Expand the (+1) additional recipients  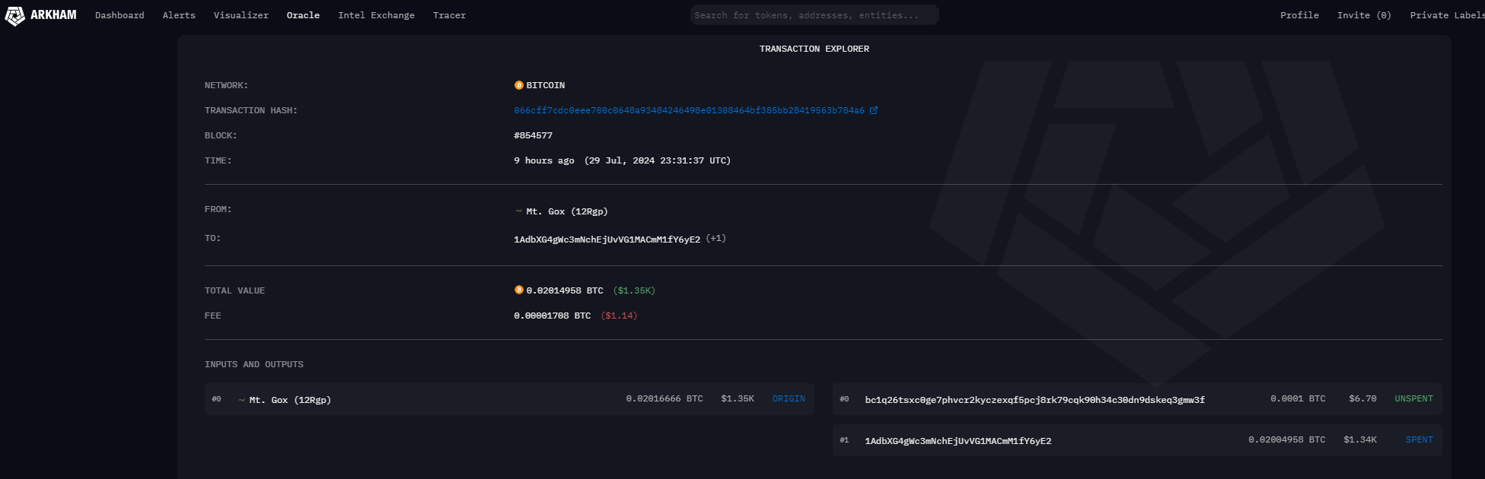(715, 239)
